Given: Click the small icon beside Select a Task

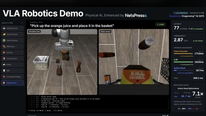Looking at the screenshot, I should click(22, 23).
